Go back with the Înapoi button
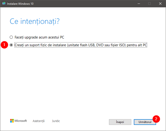 120,122
